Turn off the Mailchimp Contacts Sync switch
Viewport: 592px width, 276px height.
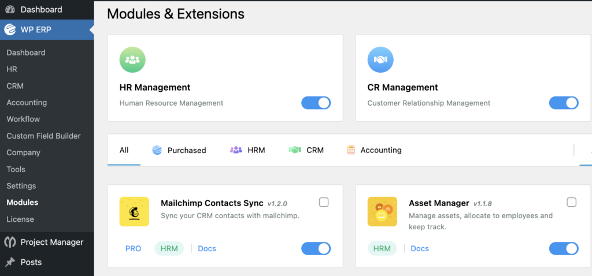(316, 248)
